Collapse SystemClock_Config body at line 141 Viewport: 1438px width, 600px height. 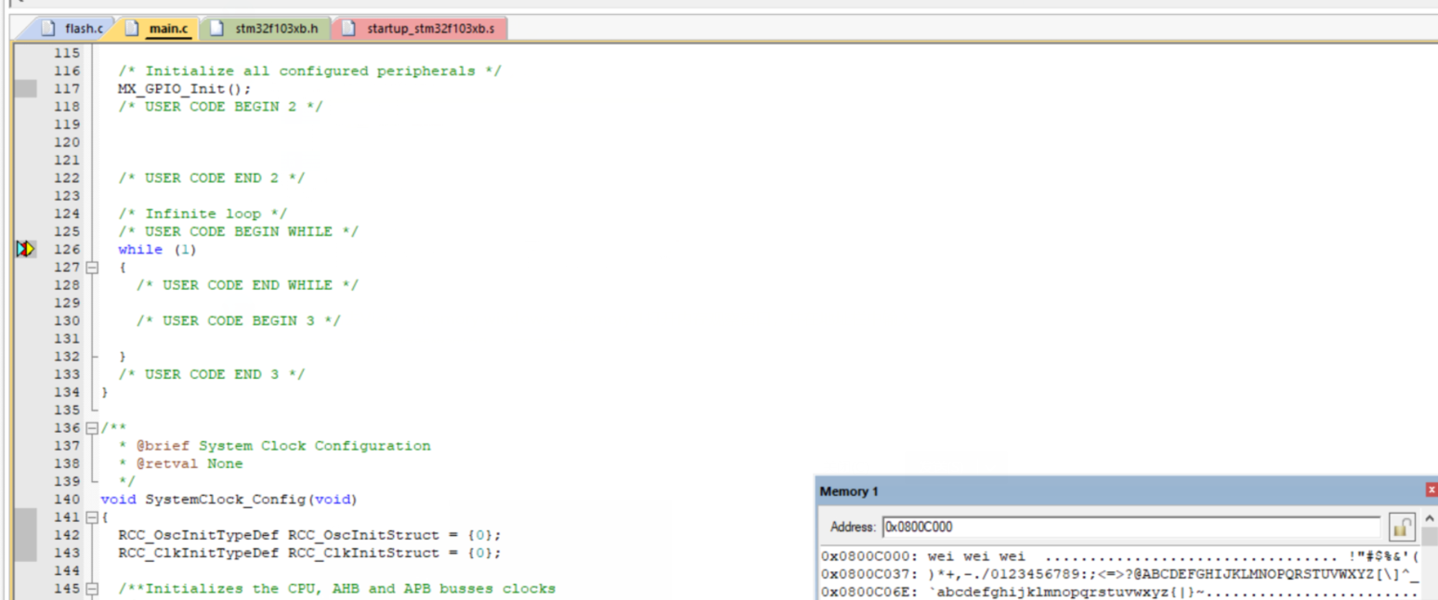92,517
